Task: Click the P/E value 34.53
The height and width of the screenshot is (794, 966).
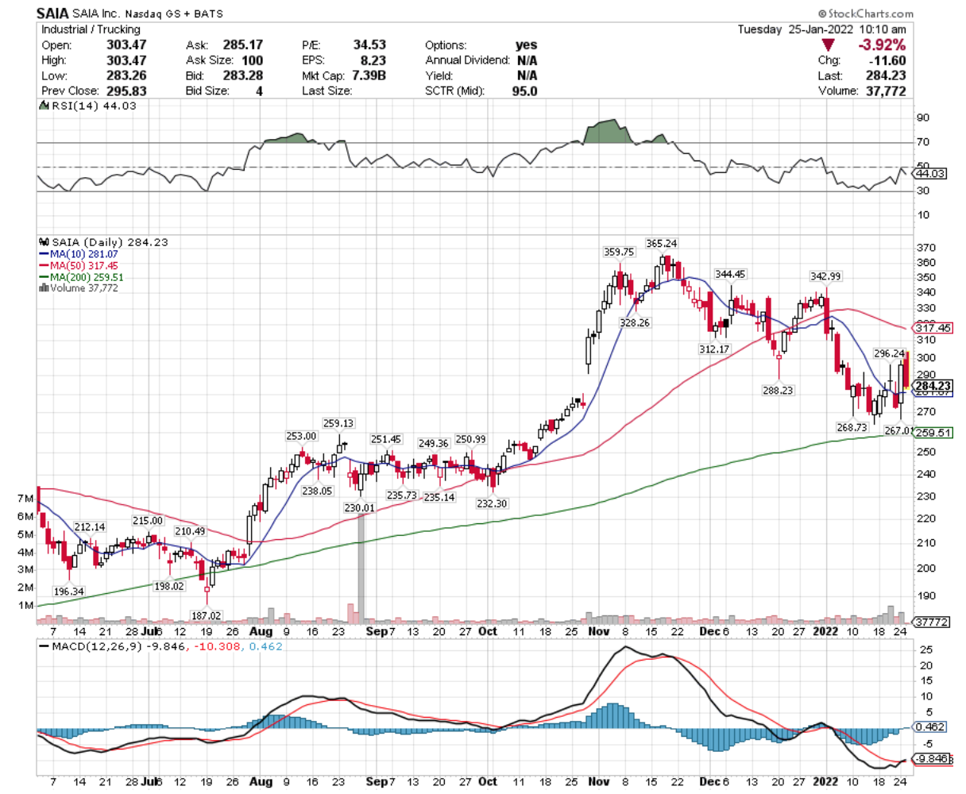Action: click(x=370, y=45)
